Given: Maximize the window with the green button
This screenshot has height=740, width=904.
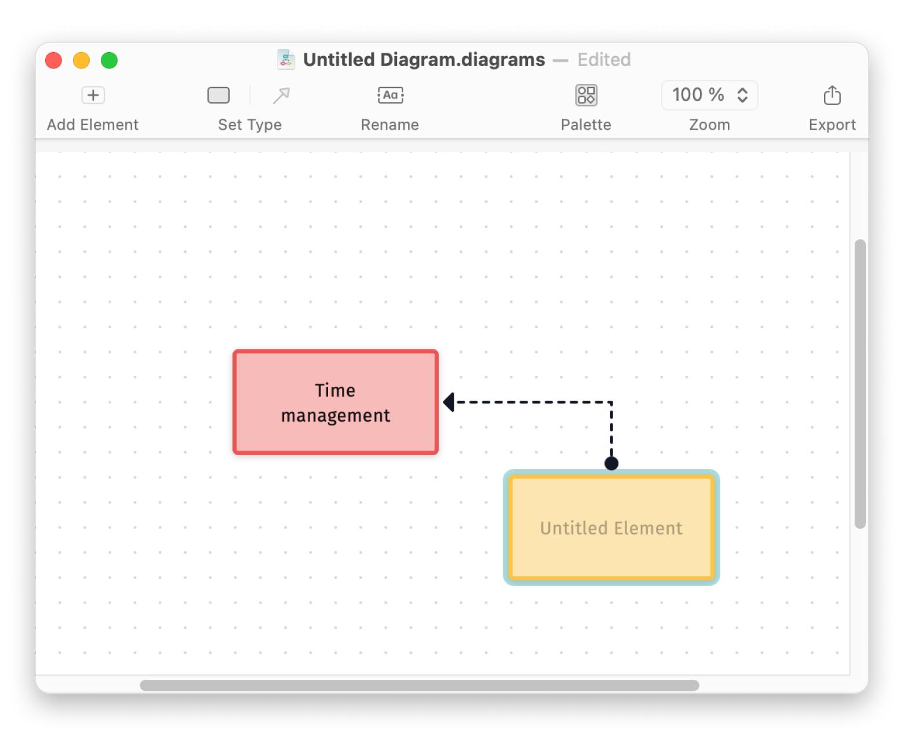Looking at the screenshot, I should pos(110,60).
